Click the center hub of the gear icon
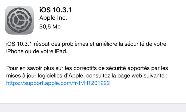The height and width of the screenshot is (112, 186). click(x=19, y=20)
